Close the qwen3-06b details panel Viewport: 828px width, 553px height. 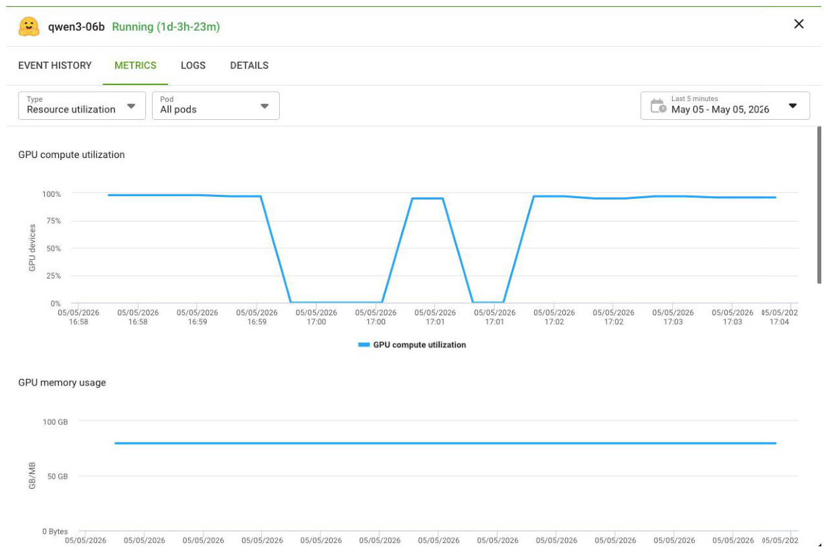[799, 24]
